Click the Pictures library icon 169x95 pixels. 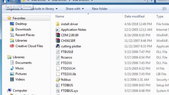pyautogui.click(x=12, y=74)
